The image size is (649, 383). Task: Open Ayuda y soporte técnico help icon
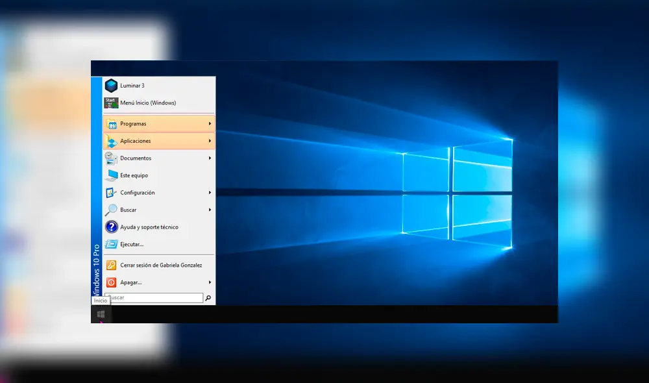click(111, 227)
